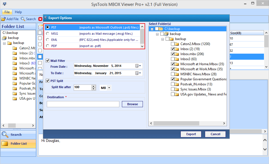
Task: Click the Split file after size field
Action: pyautogui.click(x=83, y=87)
